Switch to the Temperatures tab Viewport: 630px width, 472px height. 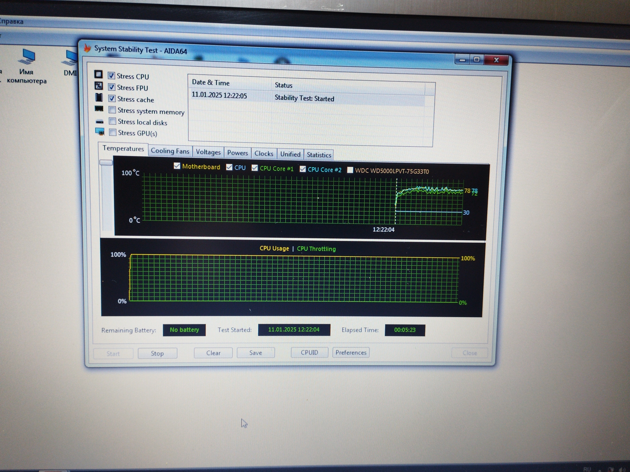tap(123, 148)
